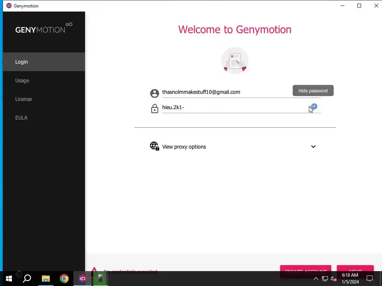Viewport: 382px width, 286px height.
Task: Click the Genymotion logo in sidebar
Action: [44, 28]
